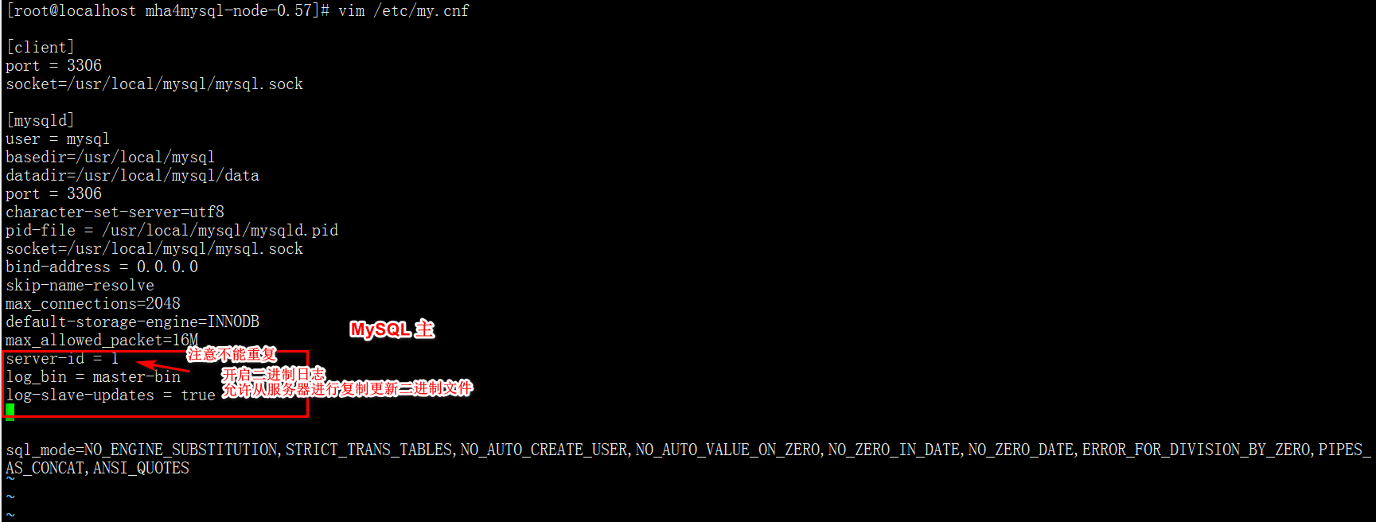Click the [client] section header
Viewport: 1376px width, 522px height.
point(40,47)
